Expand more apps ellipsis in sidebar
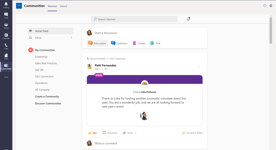 point(6,77)
